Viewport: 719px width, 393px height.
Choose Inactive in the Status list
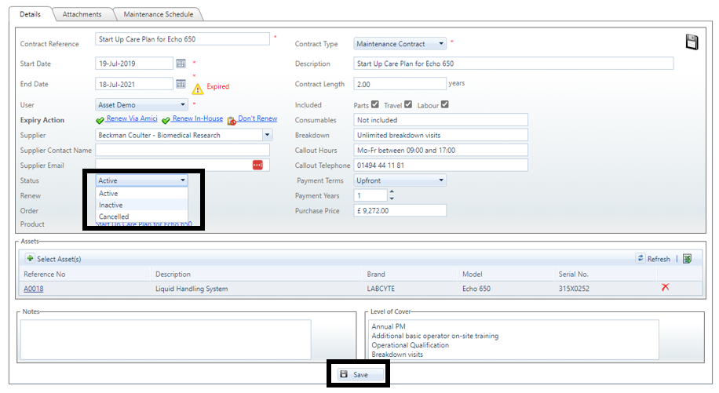point(142,205)
